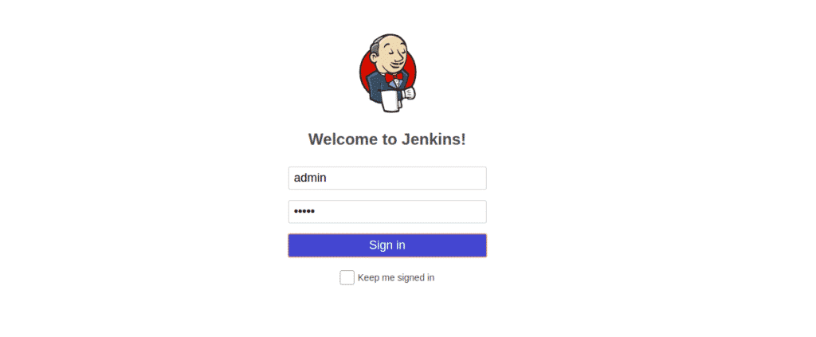
Task: Focus the masked password field
Action: (387, 212)
